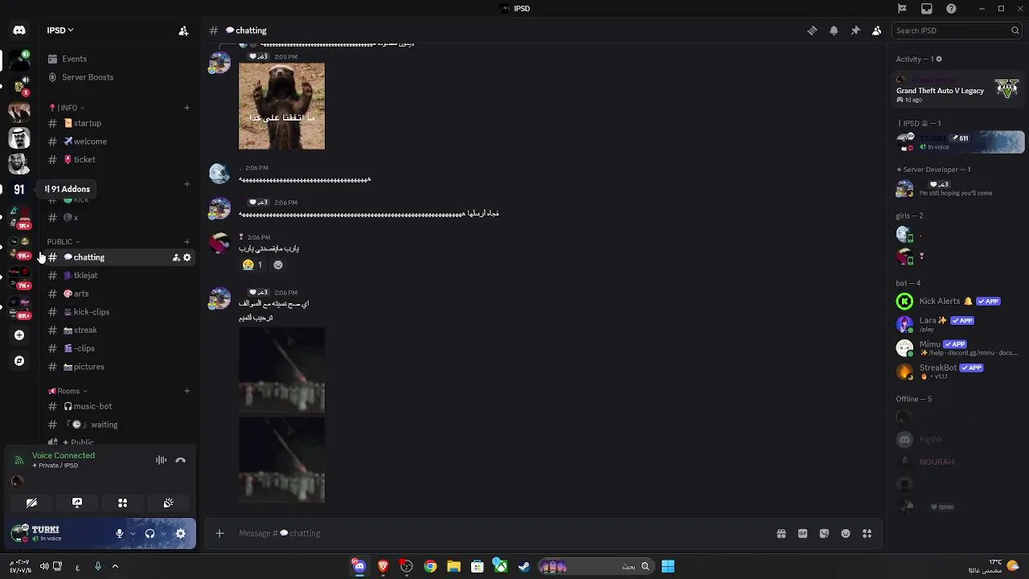Click Add a Server plus button
The height and width of the screenshot is (579, 1029).
[19, 335]
